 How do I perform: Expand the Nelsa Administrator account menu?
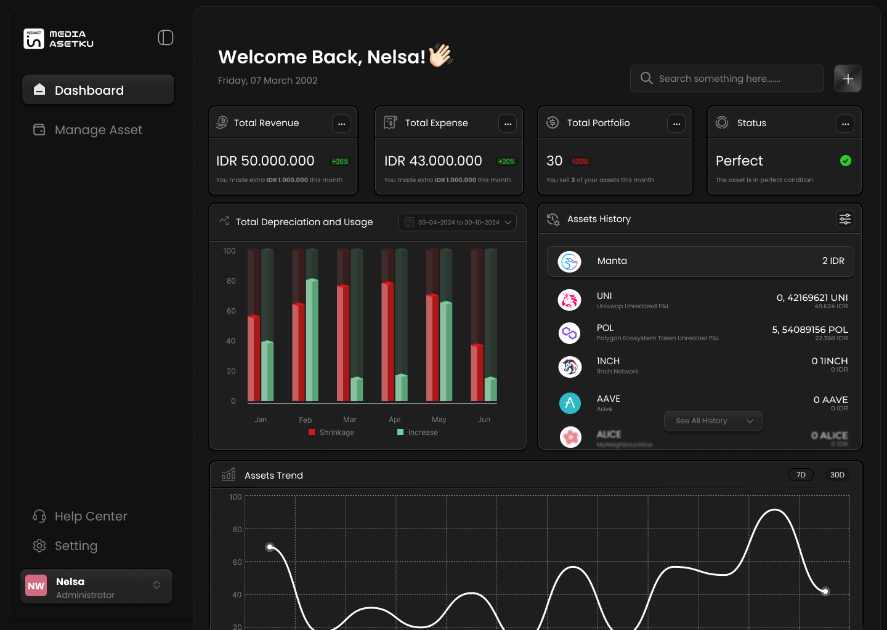[96, 586]
